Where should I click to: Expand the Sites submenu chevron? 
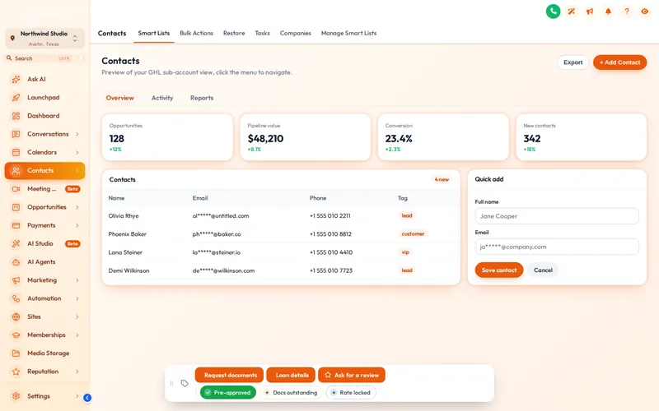click(x=77, y=316)
